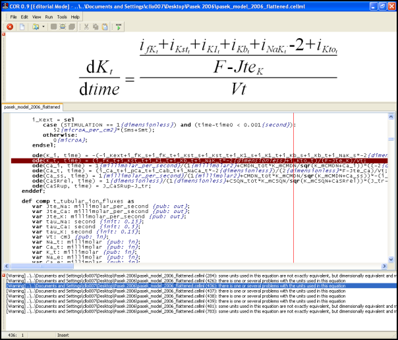Viewport: 398px width, 340px height.
Task: Open the Edit menu
Action: [x=24, y=17]
